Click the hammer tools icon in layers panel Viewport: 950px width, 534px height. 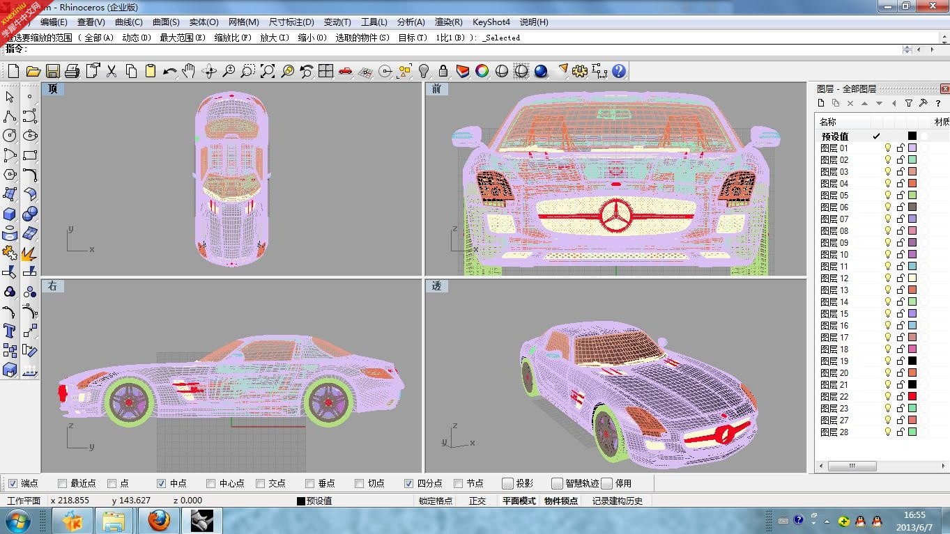coord(924,103)
